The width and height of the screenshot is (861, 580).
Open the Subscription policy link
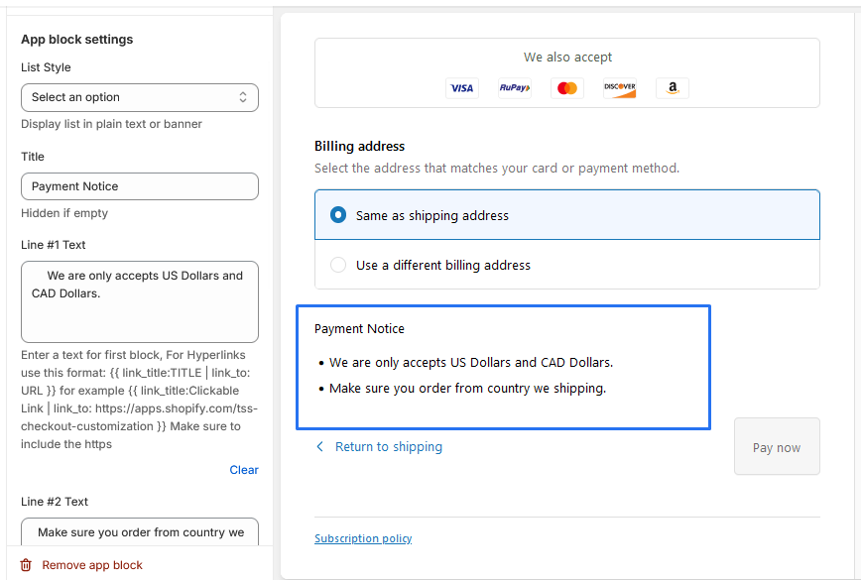click(363, 538)
